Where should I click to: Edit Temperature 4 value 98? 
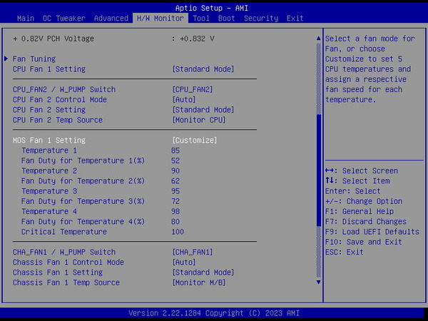175,211
